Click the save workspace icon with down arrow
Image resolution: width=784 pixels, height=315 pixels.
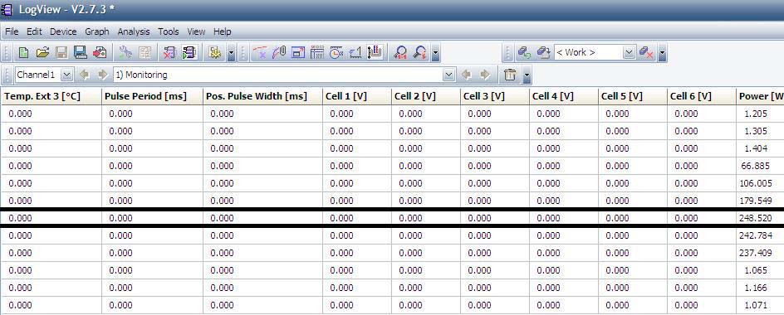543,52
